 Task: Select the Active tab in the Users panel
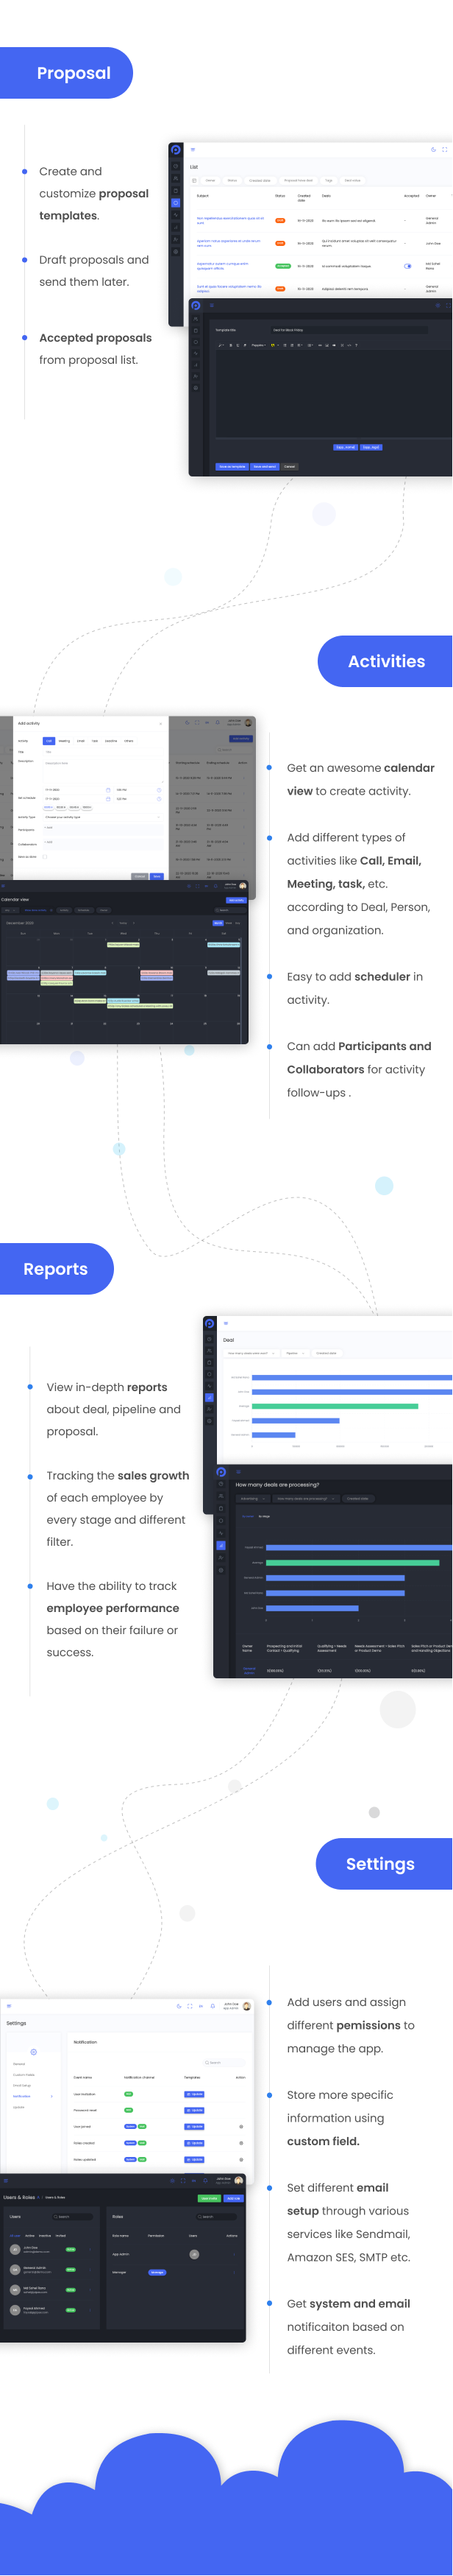[x=30, y=2236]
